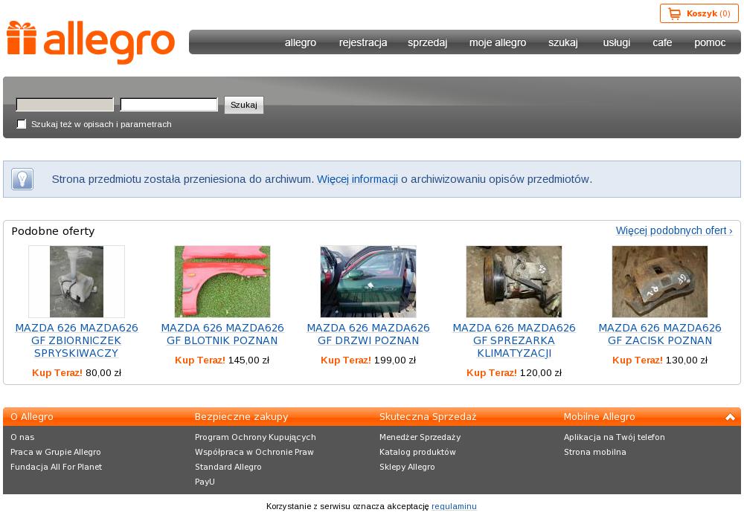The image size is (744, 521).
Task: Select szukaj in the top navigation
Action: (563, 42)
